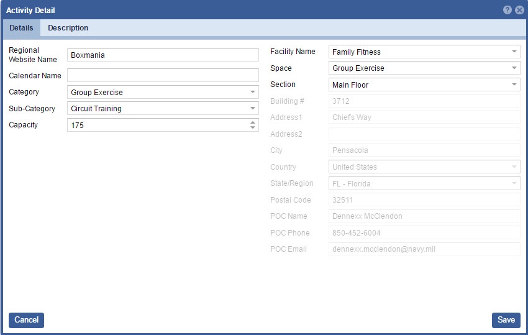Click the Regional Website Name field
The image size is (528, 335).
(x=163, y=55)
